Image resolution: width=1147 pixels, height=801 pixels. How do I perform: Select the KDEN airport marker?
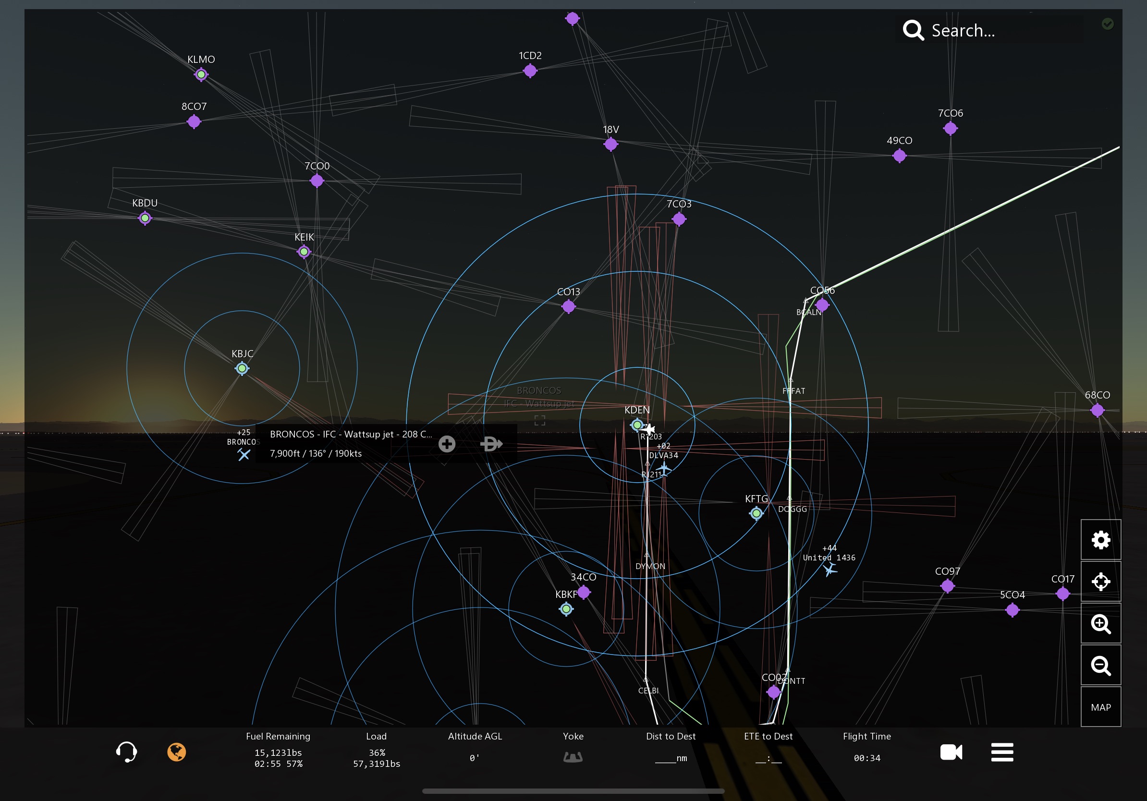coord(636,425)
